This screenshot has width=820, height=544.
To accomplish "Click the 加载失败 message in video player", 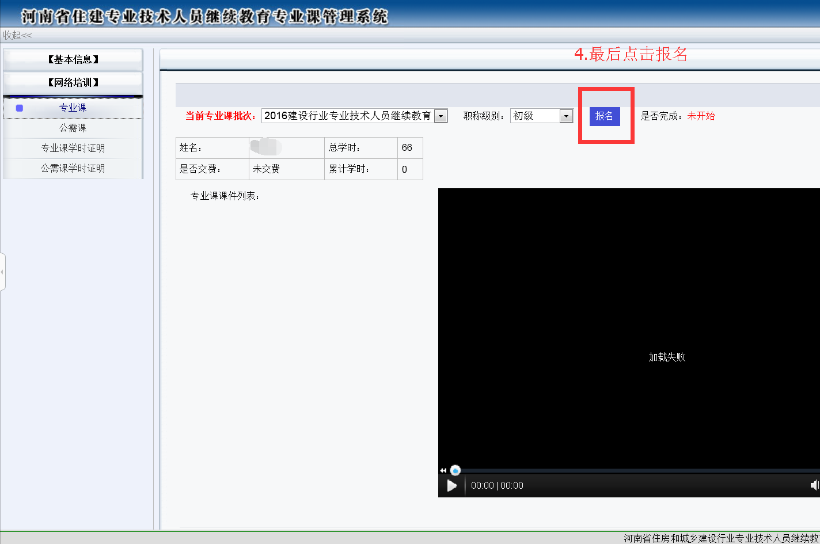I will tap(667, 357).
